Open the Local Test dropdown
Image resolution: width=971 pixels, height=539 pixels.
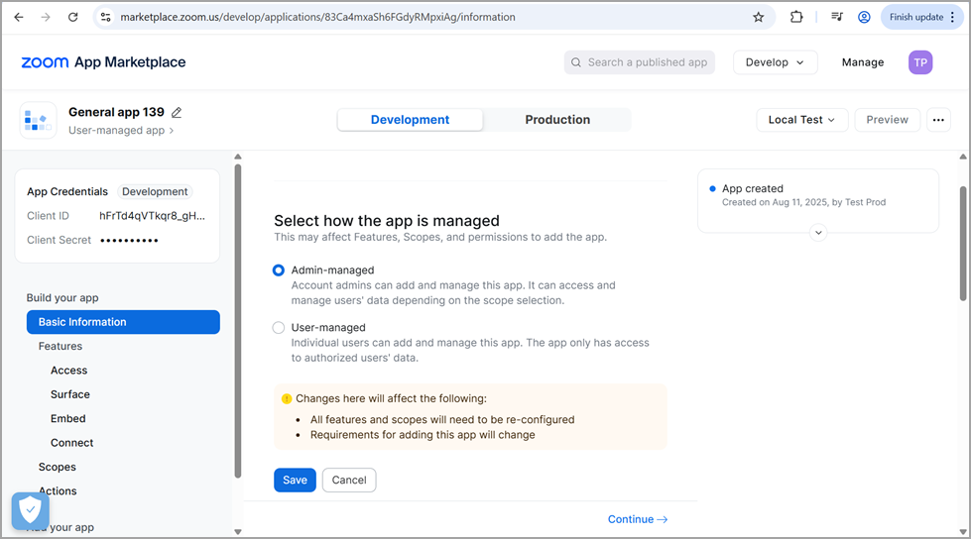pyautogui.click(x=801, y=120)
